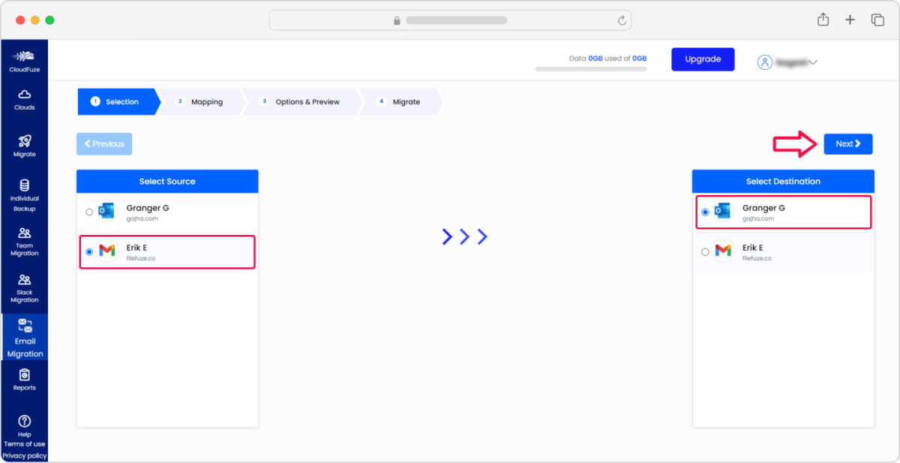Click the user profile avatar icon
900x463 pixels.
click(x=764, y=62)
